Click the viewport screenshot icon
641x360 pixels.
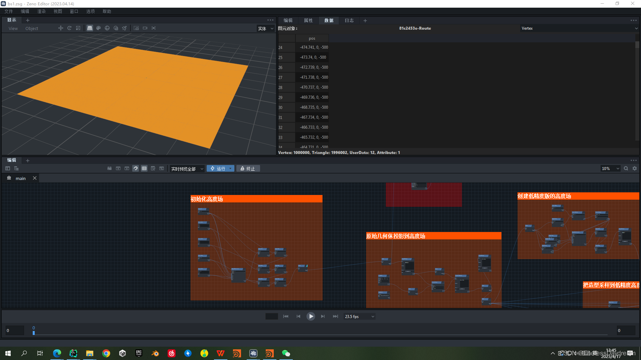tap(136, 28)
